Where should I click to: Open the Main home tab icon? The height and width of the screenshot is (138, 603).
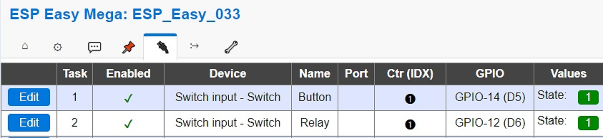[25, 46]
